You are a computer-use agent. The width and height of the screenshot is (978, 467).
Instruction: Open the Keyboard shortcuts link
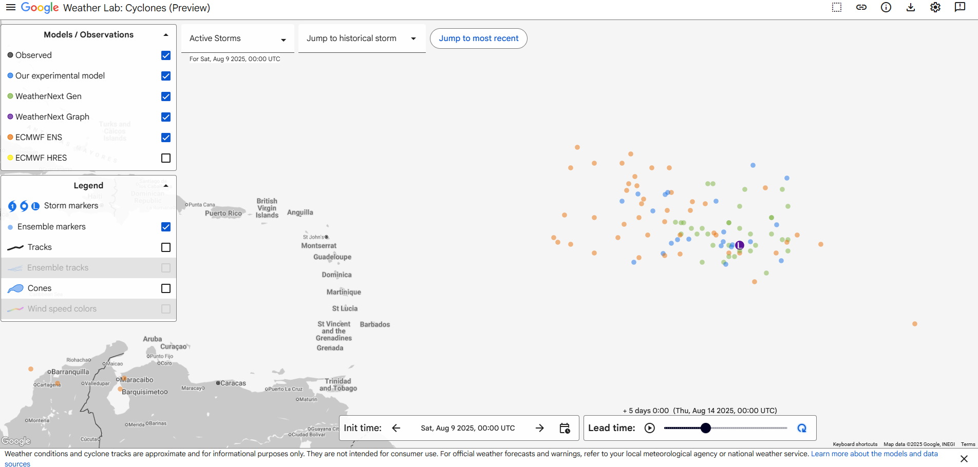point(855,444)
